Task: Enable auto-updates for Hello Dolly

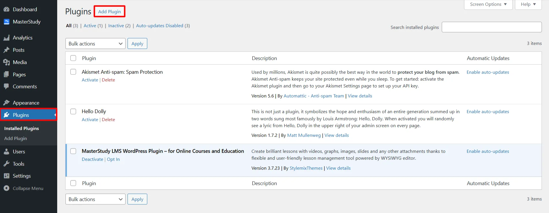Action: click(488, 112)
